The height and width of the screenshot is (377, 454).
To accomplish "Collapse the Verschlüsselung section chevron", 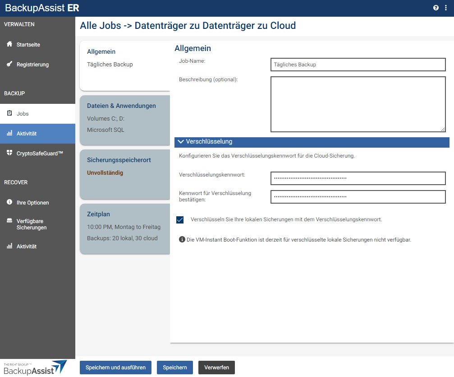I will [x=181, y=142].
